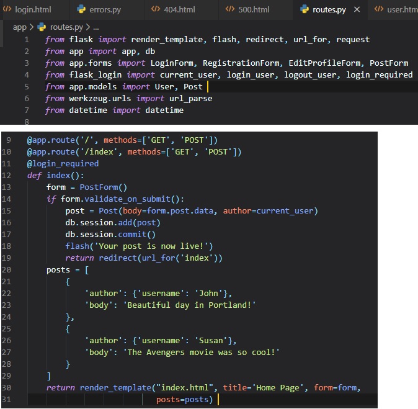Expand the breadcrumb ellipsis symbol list
418x409 pixels.
point(96,27)
